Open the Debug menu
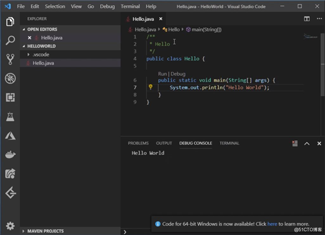Image resolution: width=325 pixels, height=235 pixels. click(107, 6)
